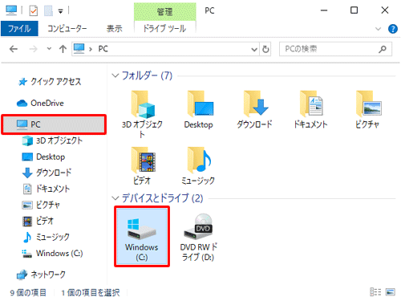Select PC in navigation pane
401x301 pixels.
[54, 124]
